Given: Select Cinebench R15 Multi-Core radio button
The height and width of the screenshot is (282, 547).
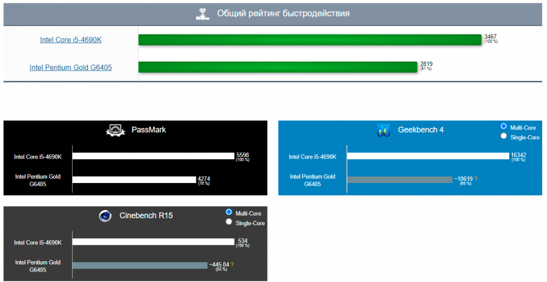Looking at the screenshot, I should coord(229,212).
